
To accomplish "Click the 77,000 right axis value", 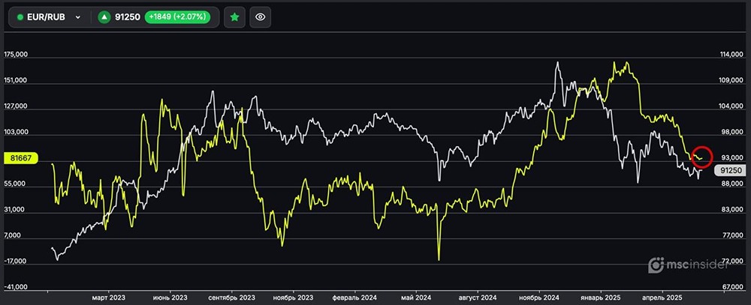I will click(x=731, y=235).
